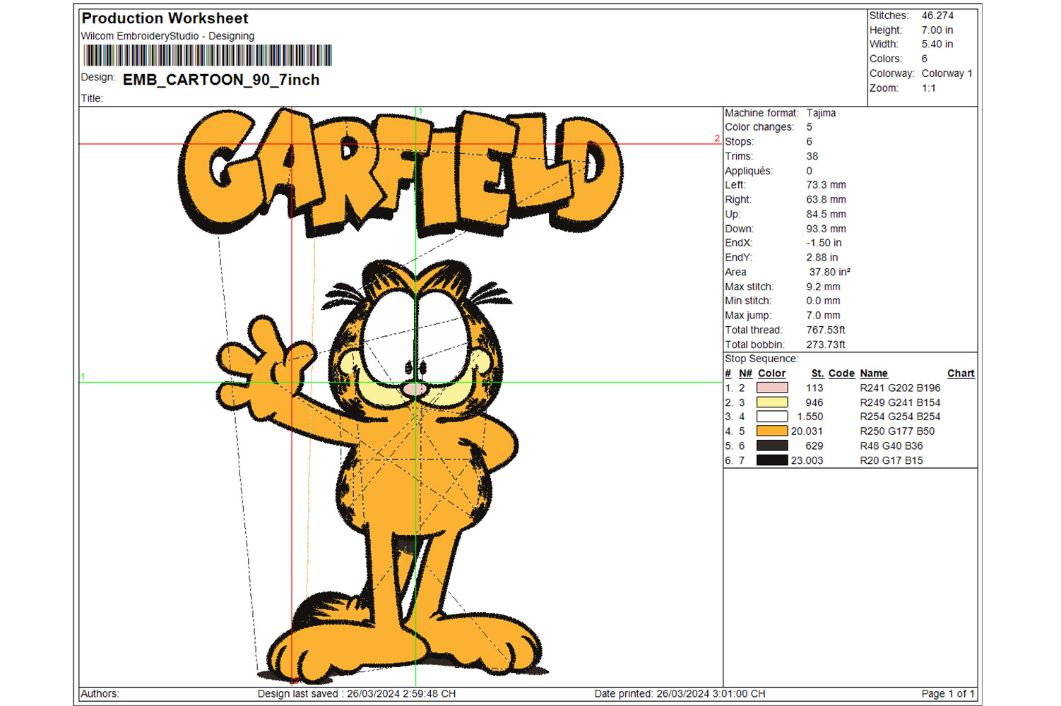
Task: Click the Page 1 of 1 footer
Action: (x=948, y=694)
